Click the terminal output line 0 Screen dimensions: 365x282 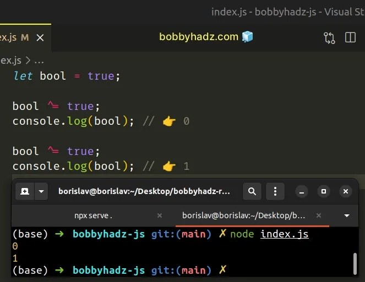point(15,246)
